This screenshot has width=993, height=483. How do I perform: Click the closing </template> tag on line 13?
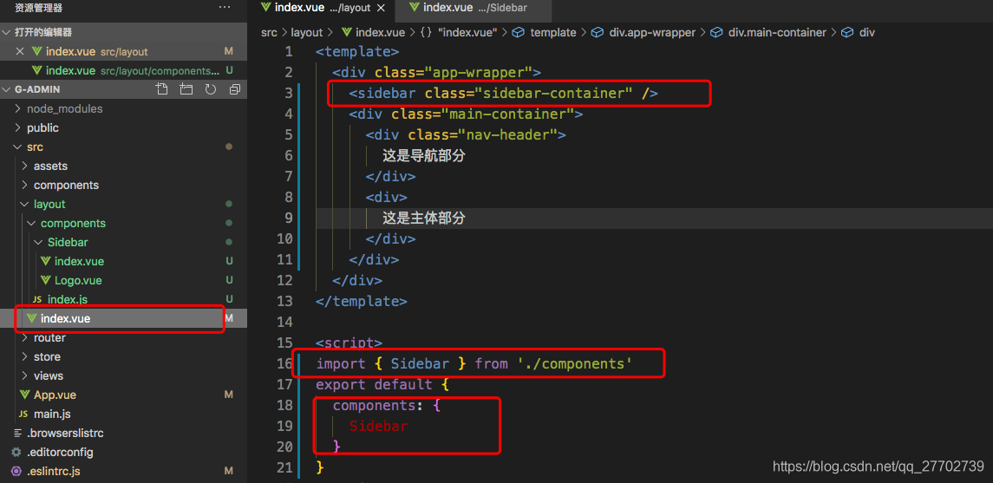[362, 301]
